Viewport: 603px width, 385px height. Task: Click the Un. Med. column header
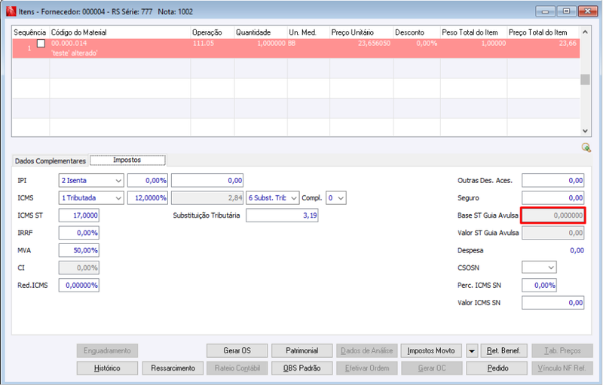[x=308, y=32]
